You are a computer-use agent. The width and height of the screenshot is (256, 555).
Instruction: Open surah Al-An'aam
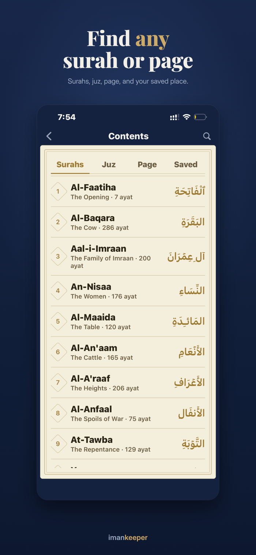(x=128, y=352)
